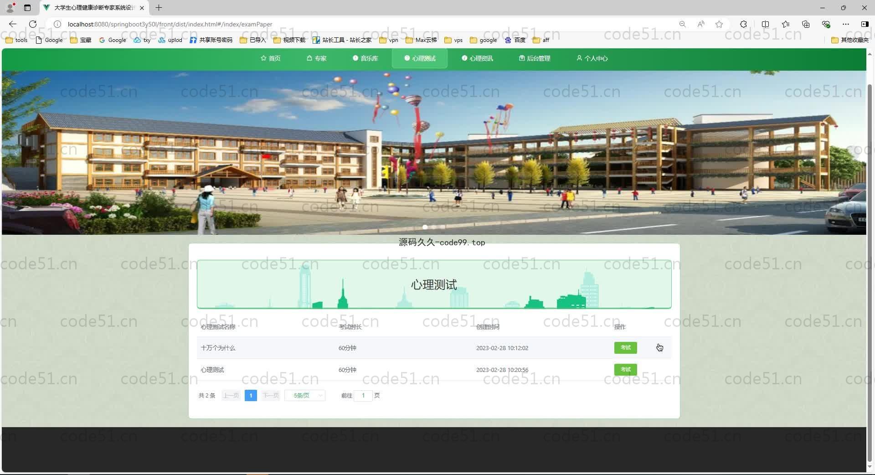Click 上一页 pagination button
This screenshot has width=875, height=475.
231,396
